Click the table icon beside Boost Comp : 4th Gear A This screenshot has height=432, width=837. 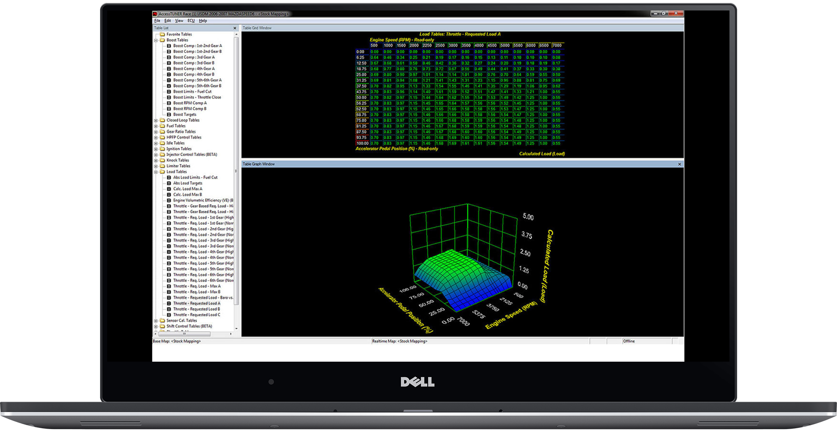point(169,69)
